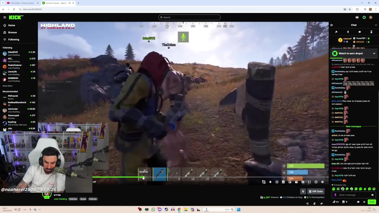Click the video progress bar handle

[x=143, y=177]
